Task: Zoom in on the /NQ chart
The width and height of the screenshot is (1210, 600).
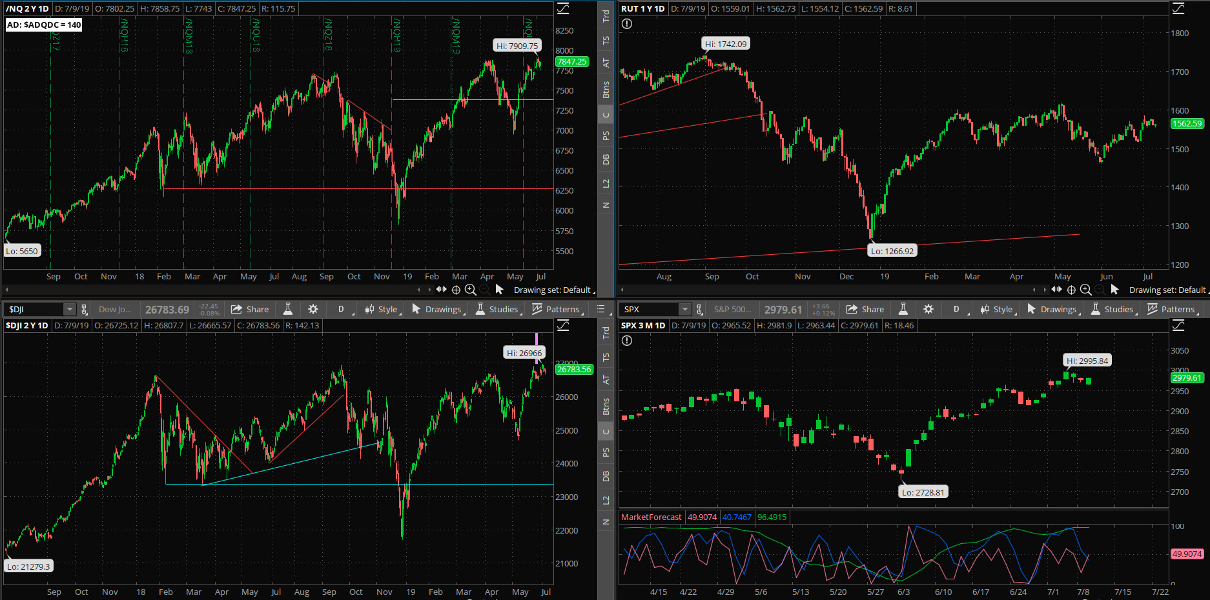Action: (x=471, y=290)
